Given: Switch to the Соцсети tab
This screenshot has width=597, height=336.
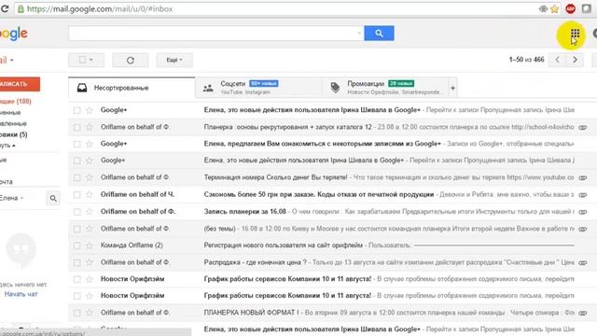Looking at the screenshot, I should tap(258, 88).
